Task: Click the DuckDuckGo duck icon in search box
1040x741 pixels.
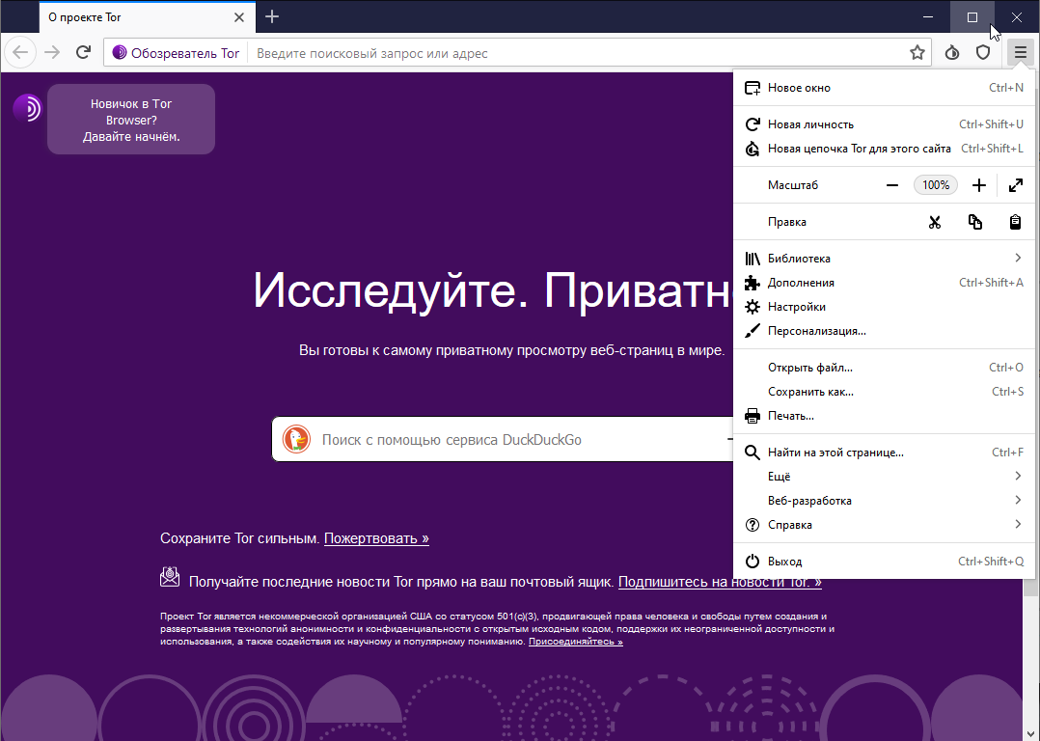Action: coord(296,439)
